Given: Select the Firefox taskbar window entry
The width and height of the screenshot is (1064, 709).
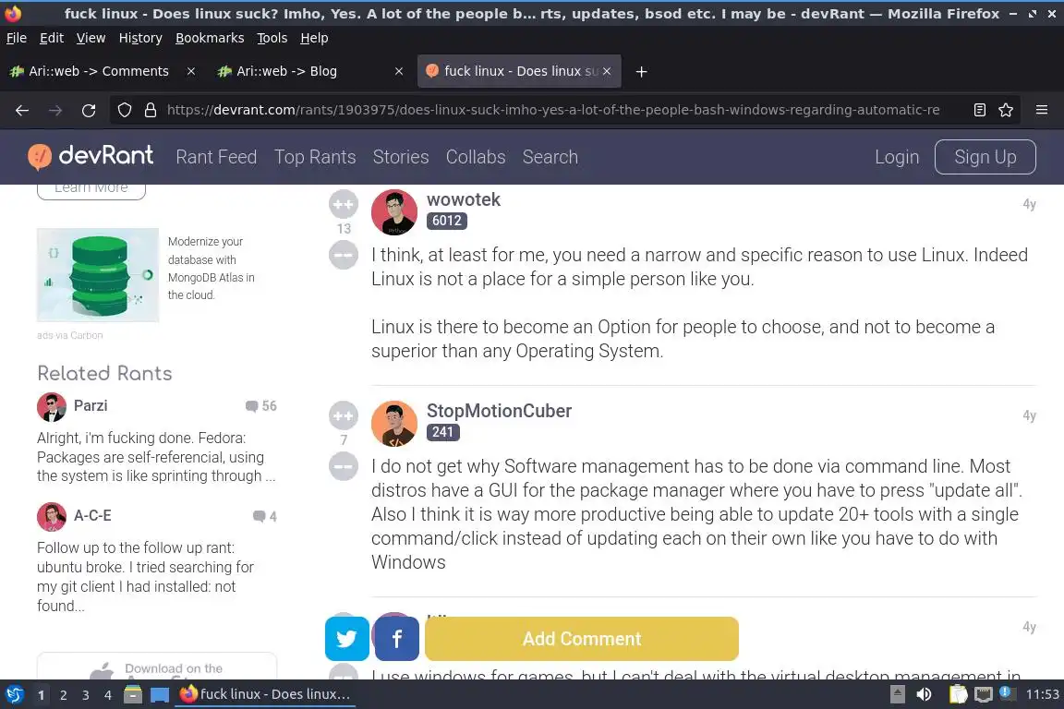Looking at the screenshot, I should tap(265, 694).
